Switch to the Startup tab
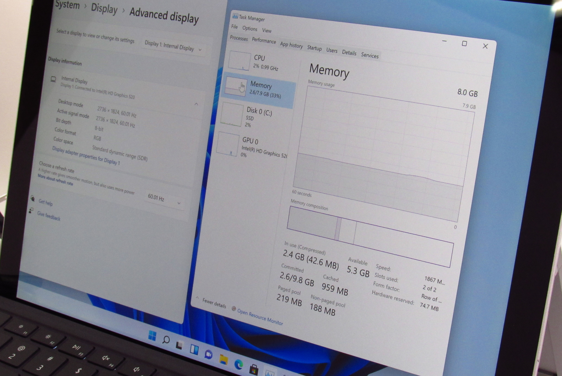 pyautogui.click(x=314, y=48)
